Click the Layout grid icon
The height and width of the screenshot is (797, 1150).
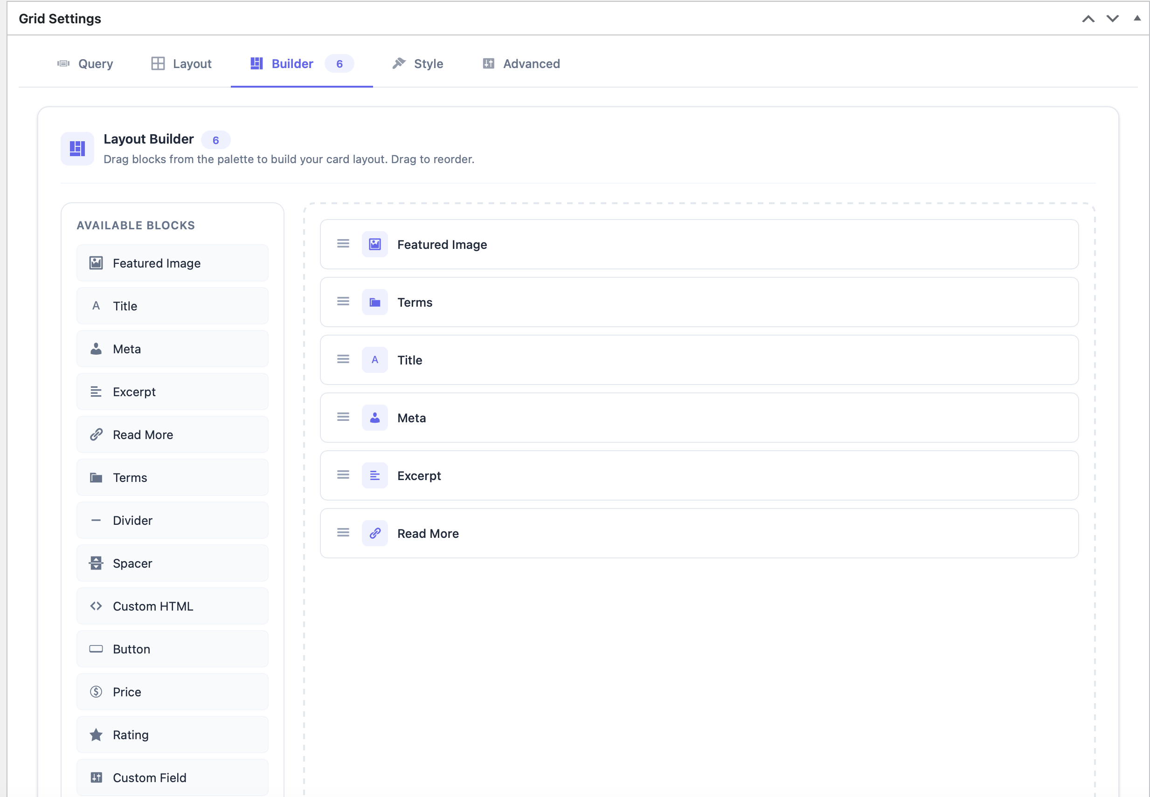tap(158, 63)
